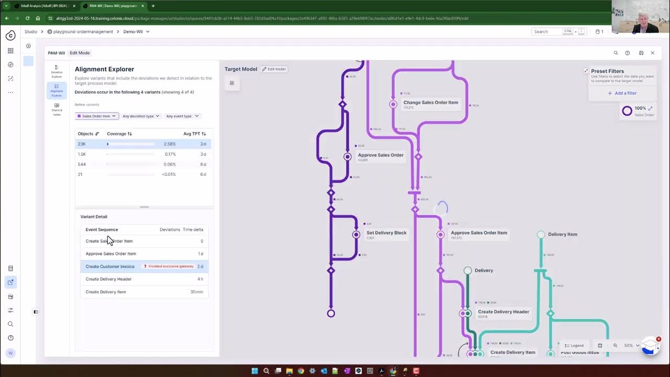Collapse the Preset Filters panel
This screenshot has width=670, height=377.
(x=586, y=71)
